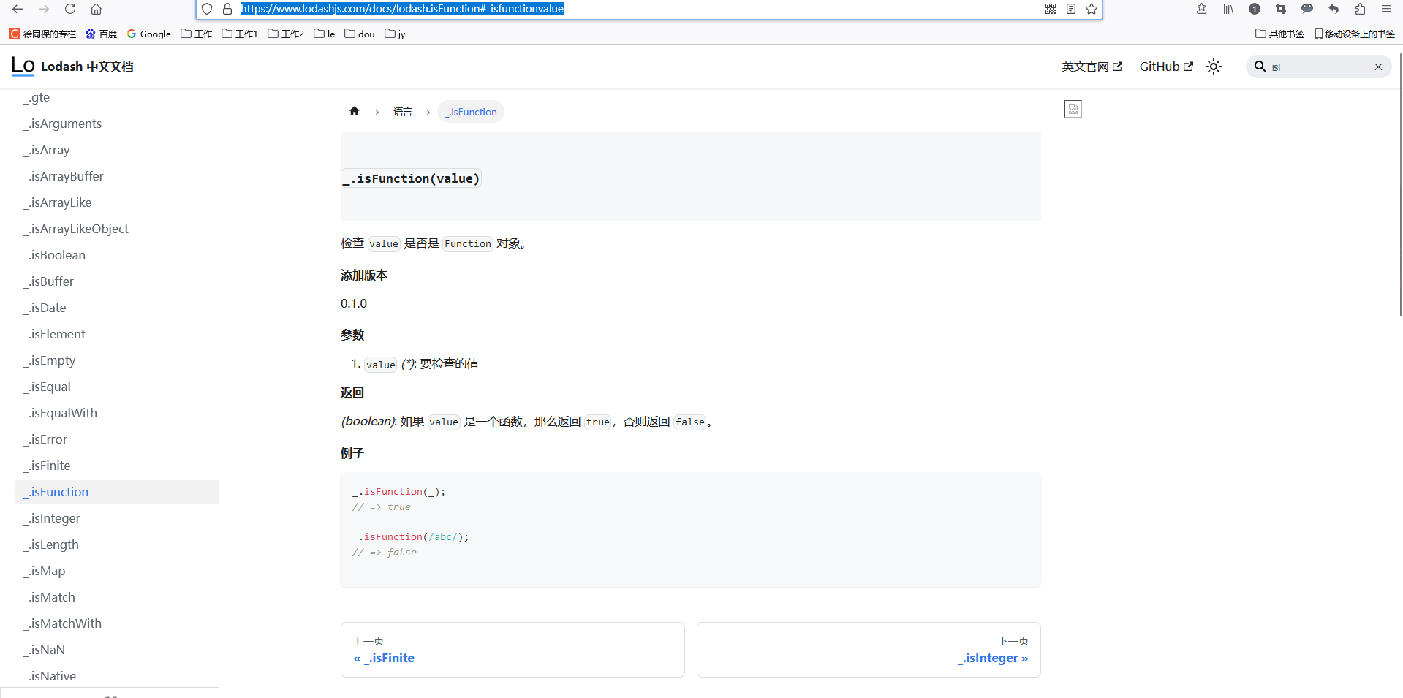Click the Lodash logo in the header
The width and height of the screenshot is (1403, 698).
click(22, 66)
